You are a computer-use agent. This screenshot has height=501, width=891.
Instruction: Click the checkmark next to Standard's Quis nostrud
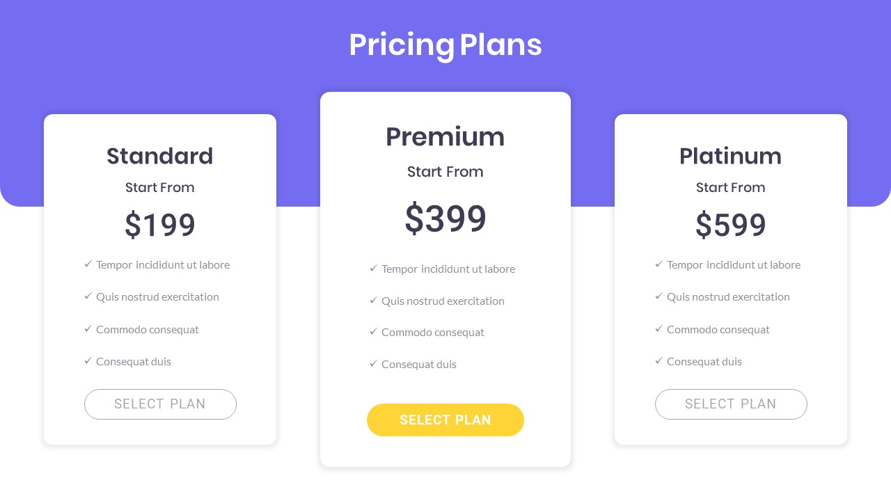point(88,296)
